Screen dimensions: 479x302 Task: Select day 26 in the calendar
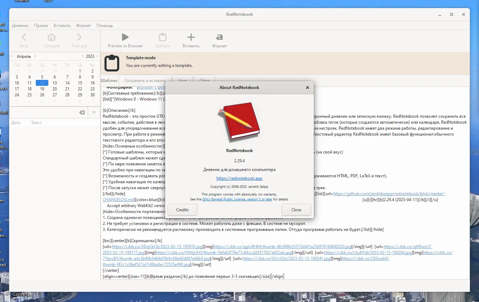point(42,95)
